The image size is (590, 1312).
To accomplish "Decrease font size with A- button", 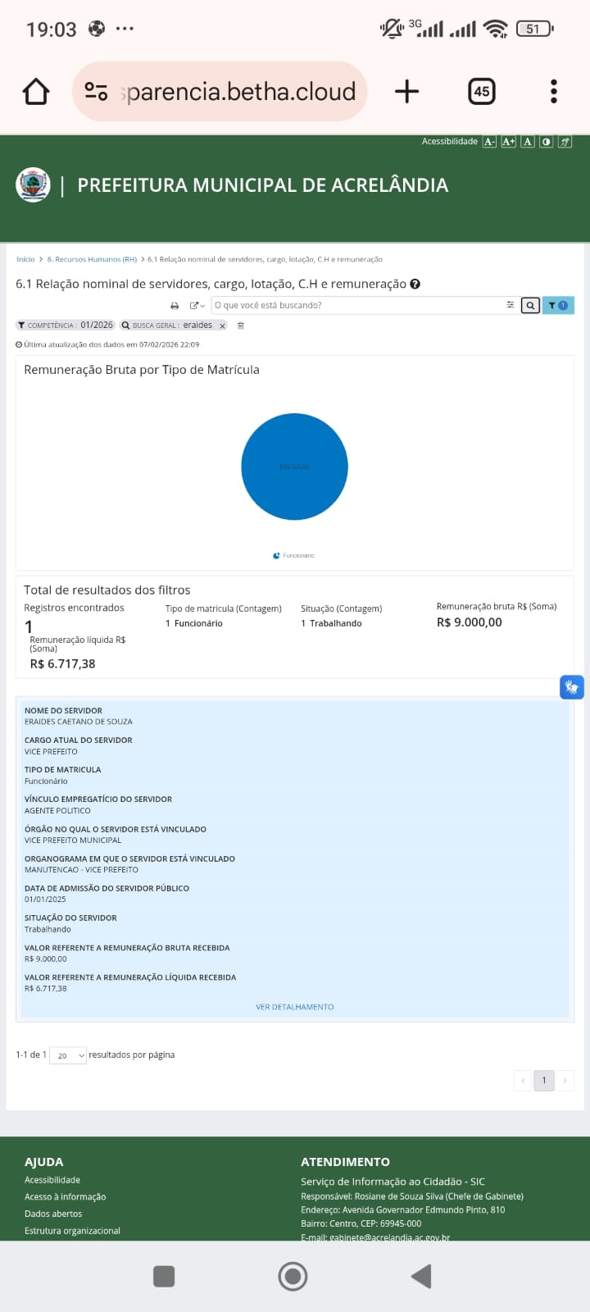I will (x=489, y=142).
